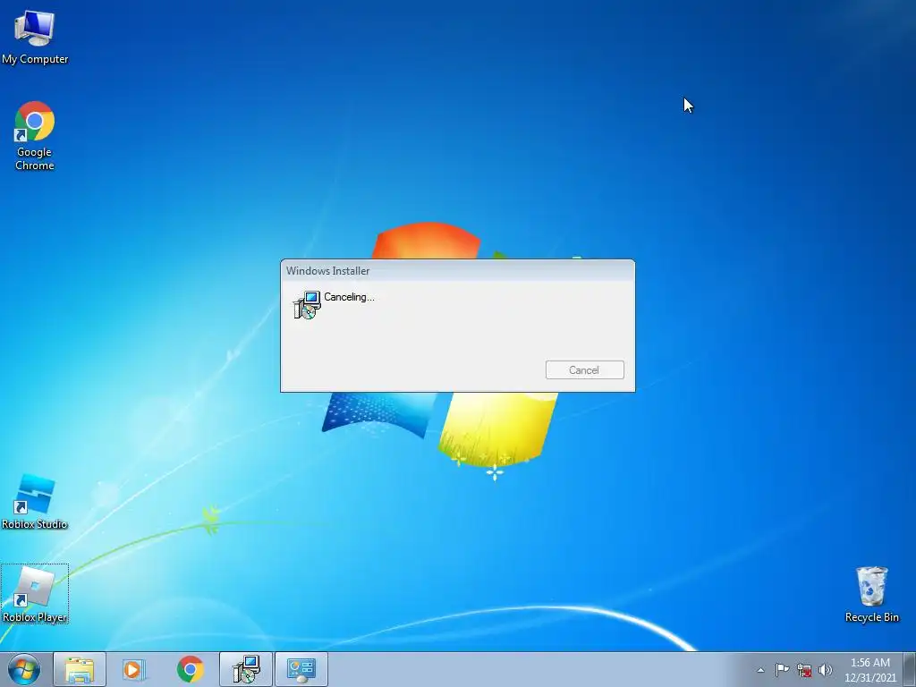Show hidden system tray icons
Screen dimensions: 916x687
(x=760, y=670)
